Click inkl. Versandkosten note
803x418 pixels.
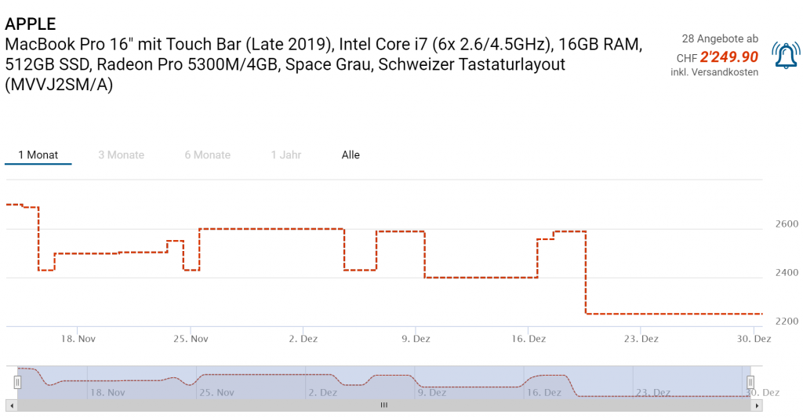click(x=714, y=72)
